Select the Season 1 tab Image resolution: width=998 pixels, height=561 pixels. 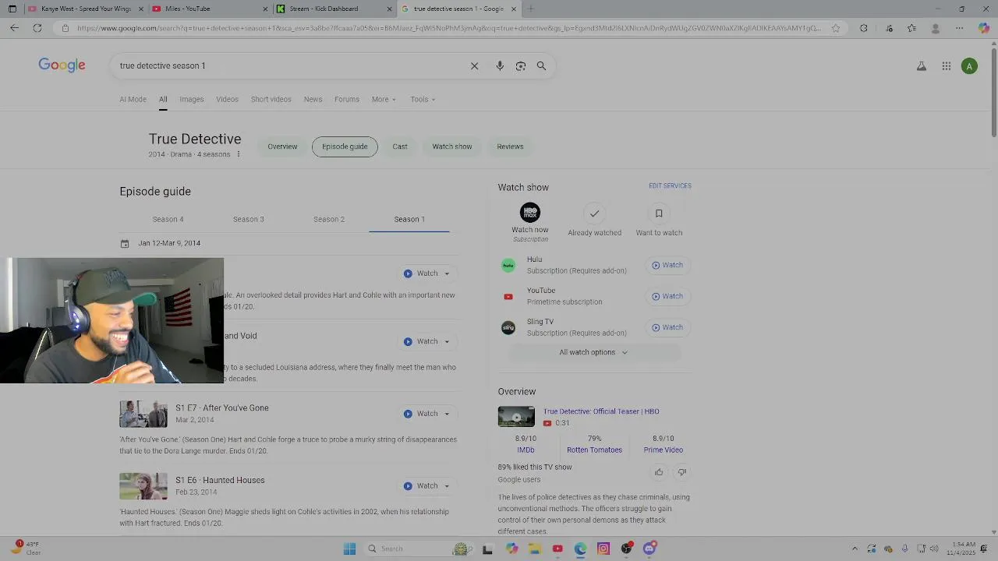409,219
